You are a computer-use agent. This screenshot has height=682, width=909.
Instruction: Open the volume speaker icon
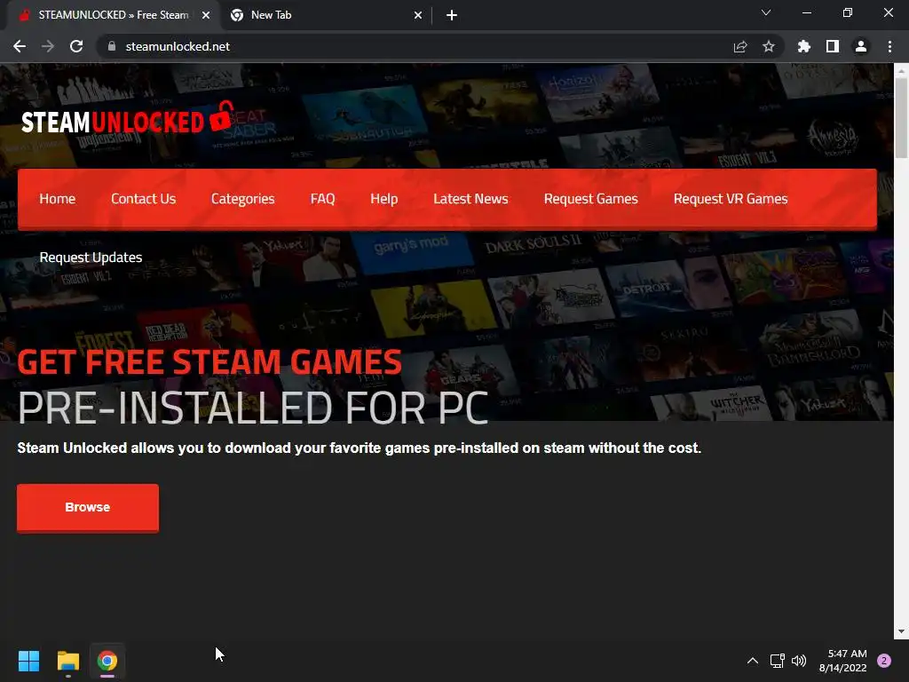pyautogui.click(x=799, y=661)
